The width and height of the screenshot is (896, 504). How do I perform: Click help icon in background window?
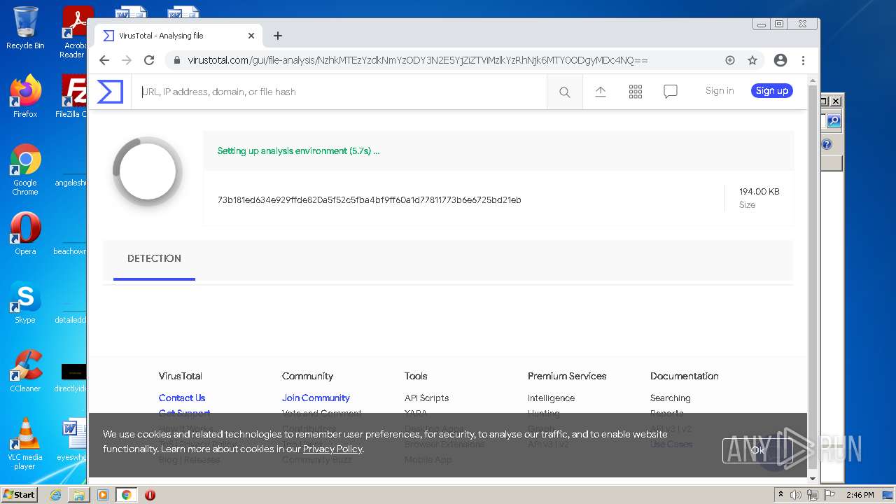827,144
